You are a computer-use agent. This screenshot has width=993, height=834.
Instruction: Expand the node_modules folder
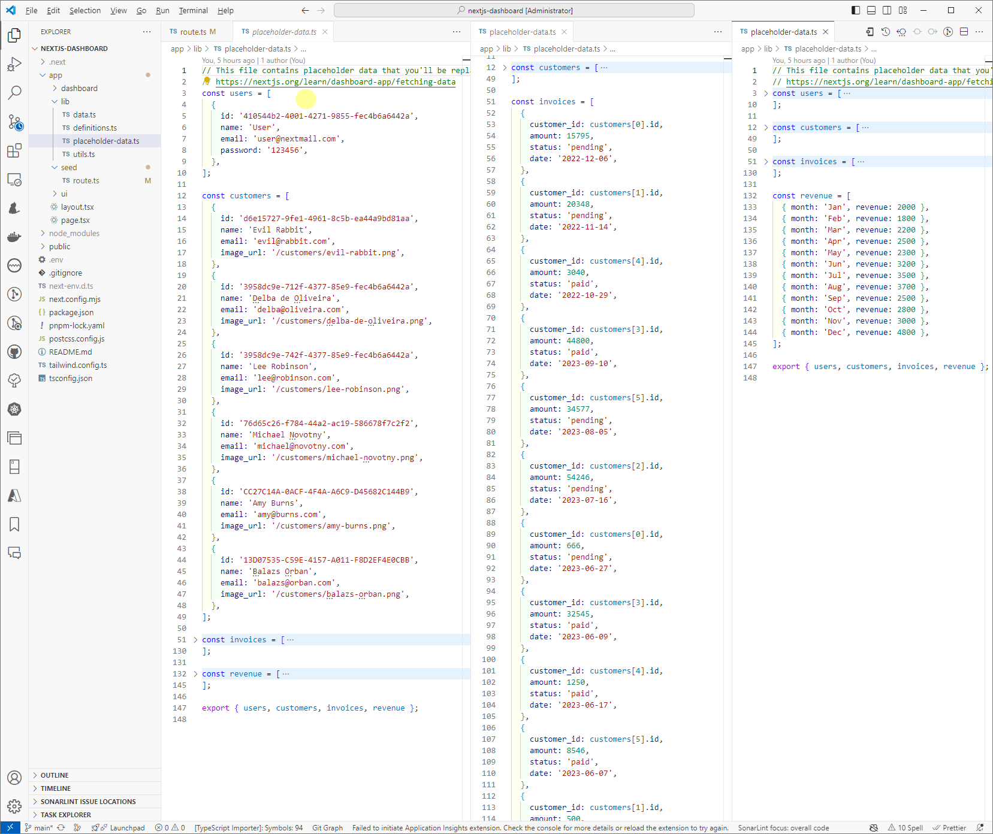point(74,233)
